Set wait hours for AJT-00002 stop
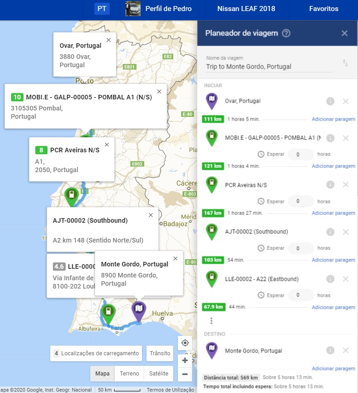This screenshot has height=393, width=358. 301,248
